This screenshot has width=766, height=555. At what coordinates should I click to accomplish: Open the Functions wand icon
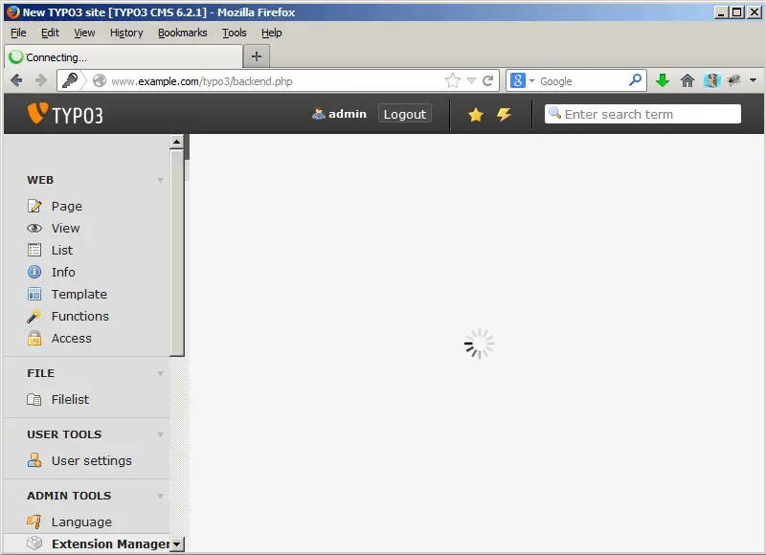coord(34,317)
